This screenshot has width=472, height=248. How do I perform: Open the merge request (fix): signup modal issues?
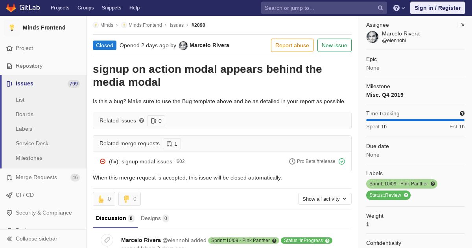click(x=140, y=161)
